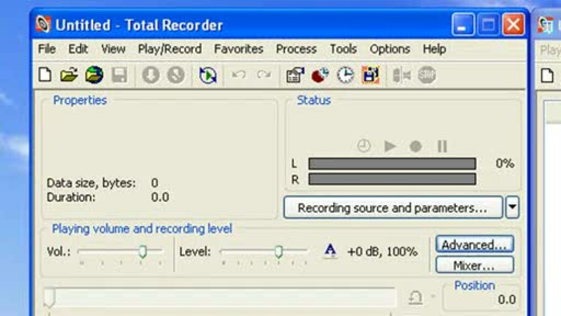The height and width of the screenshot is (316, 561).
Task: Click the recording Level slider handle
Action: [x=279, y=252]
